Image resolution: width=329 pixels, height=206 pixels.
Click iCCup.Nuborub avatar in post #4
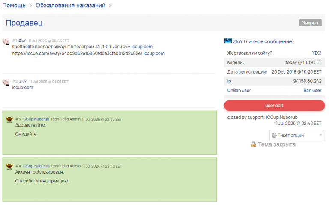[9, 167]
